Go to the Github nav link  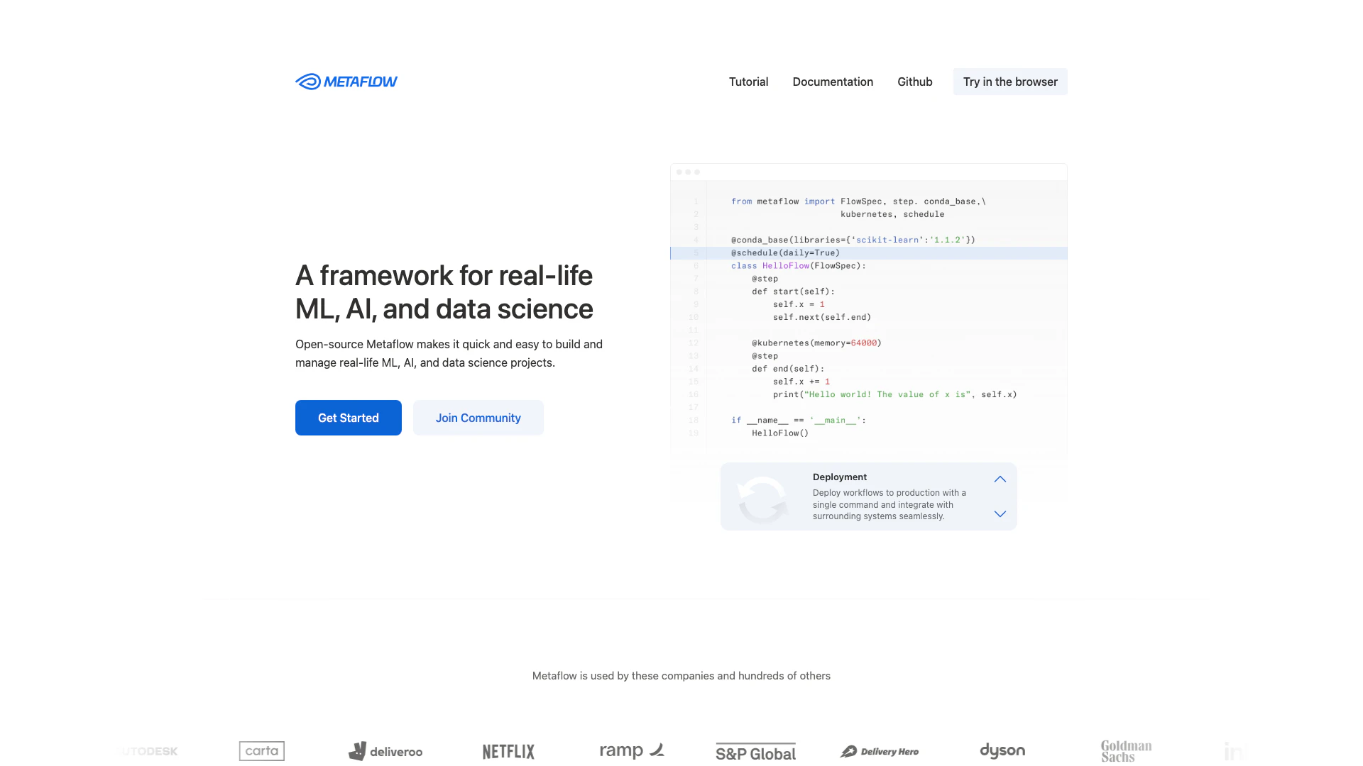(x=914, y=82)
